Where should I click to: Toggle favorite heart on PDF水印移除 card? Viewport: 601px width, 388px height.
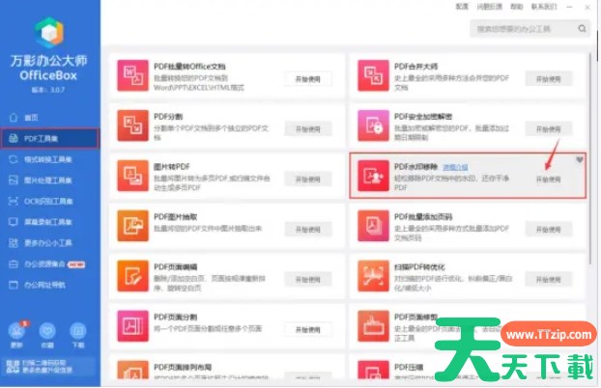[580, 159]
